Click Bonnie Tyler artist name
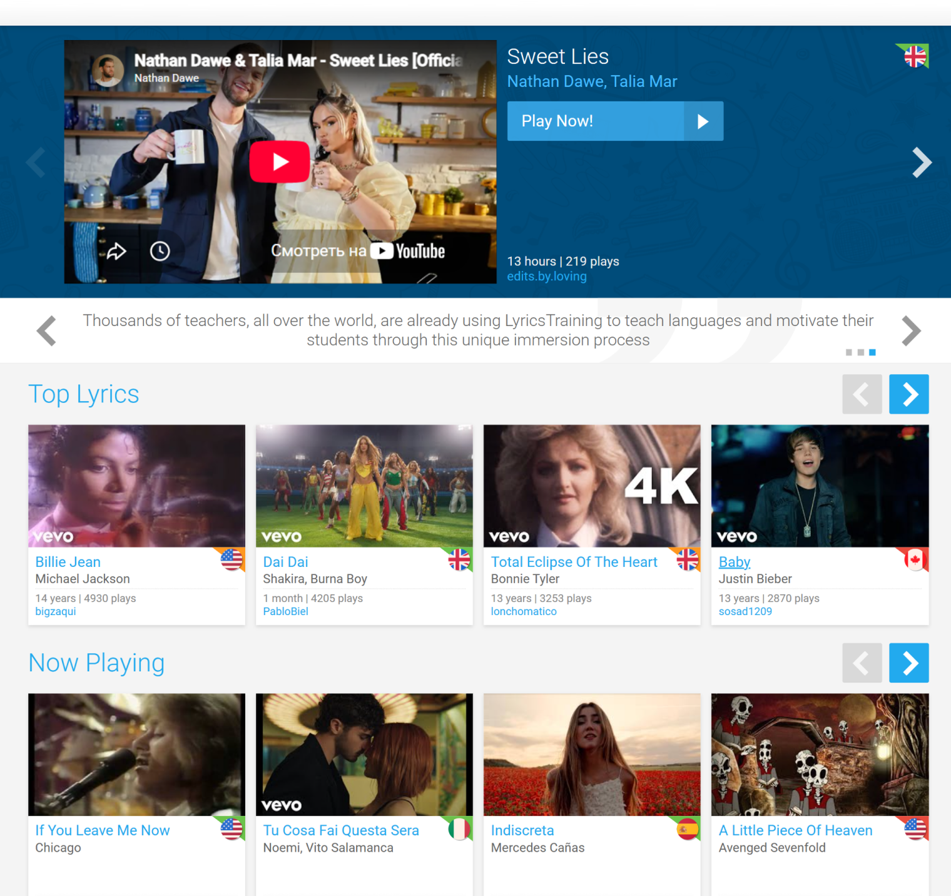This screenshot has height=896, width=951. click(x=525, y=579)
